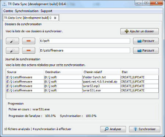Select the \wrar531.exe row
The width and height of the screenshot is (165, 137).
tap(82, 91)
